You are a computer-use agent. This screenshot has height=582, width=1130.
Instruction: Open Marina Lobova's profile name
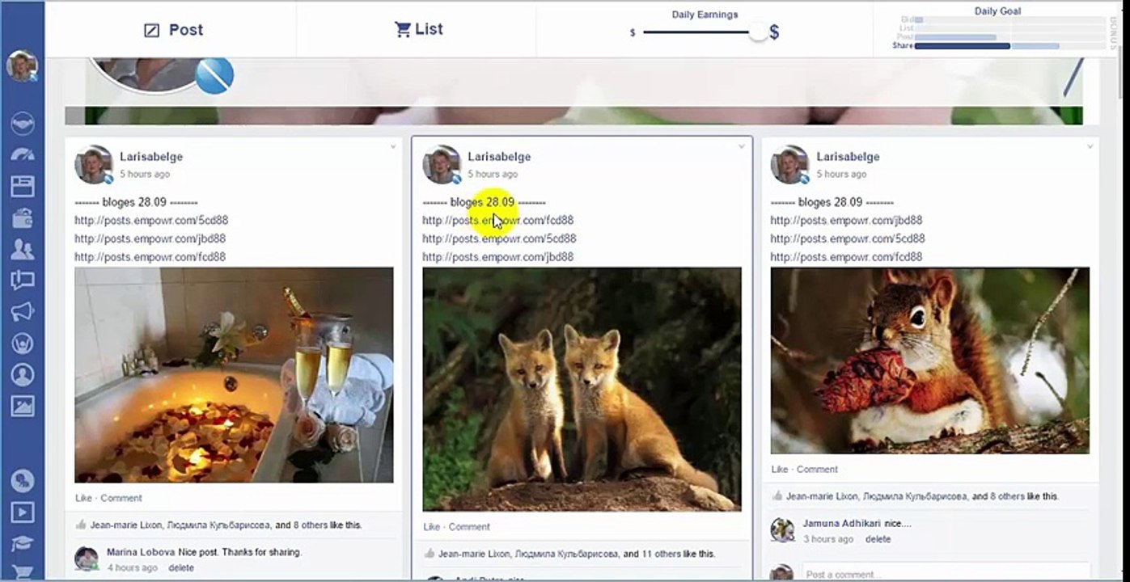point(141,552)
